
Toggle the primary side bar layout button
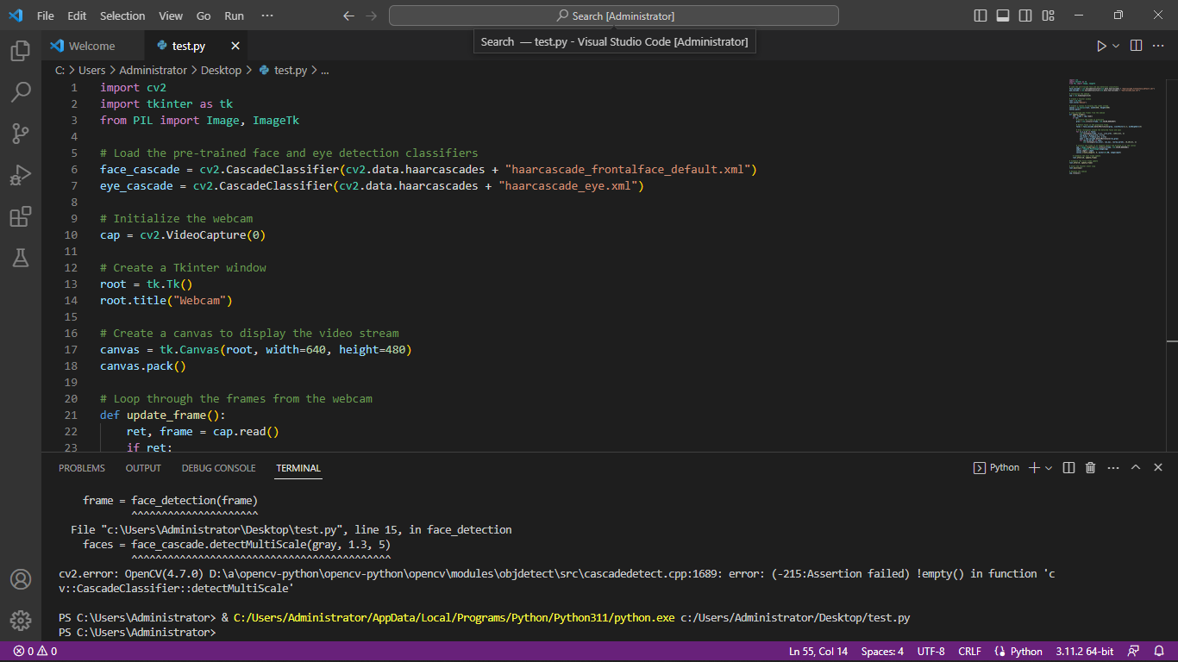(981, 16)
